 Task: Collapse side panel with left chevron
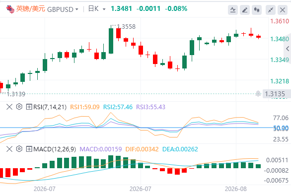pyautogui.click(x=288, y=49)
